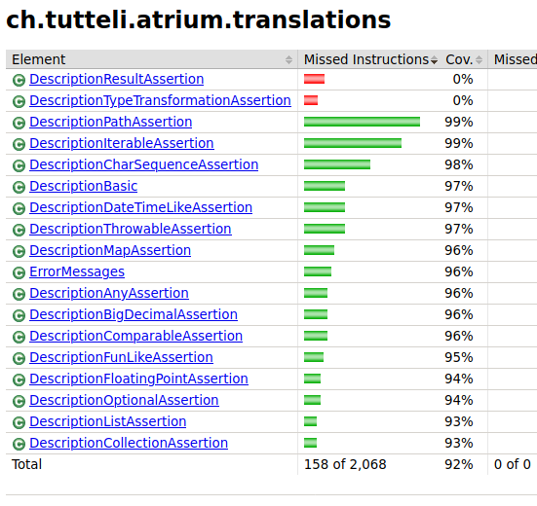The image size is (537, 506).
Task: Open DescriptionIterableAssertion class report
Action: [122, 143]
